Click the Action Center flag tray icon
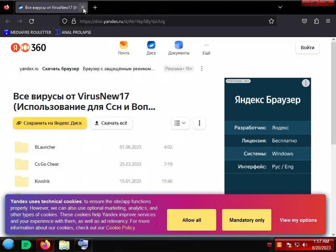The height and width of the screenshot is (252, 336). click(289, 245)
